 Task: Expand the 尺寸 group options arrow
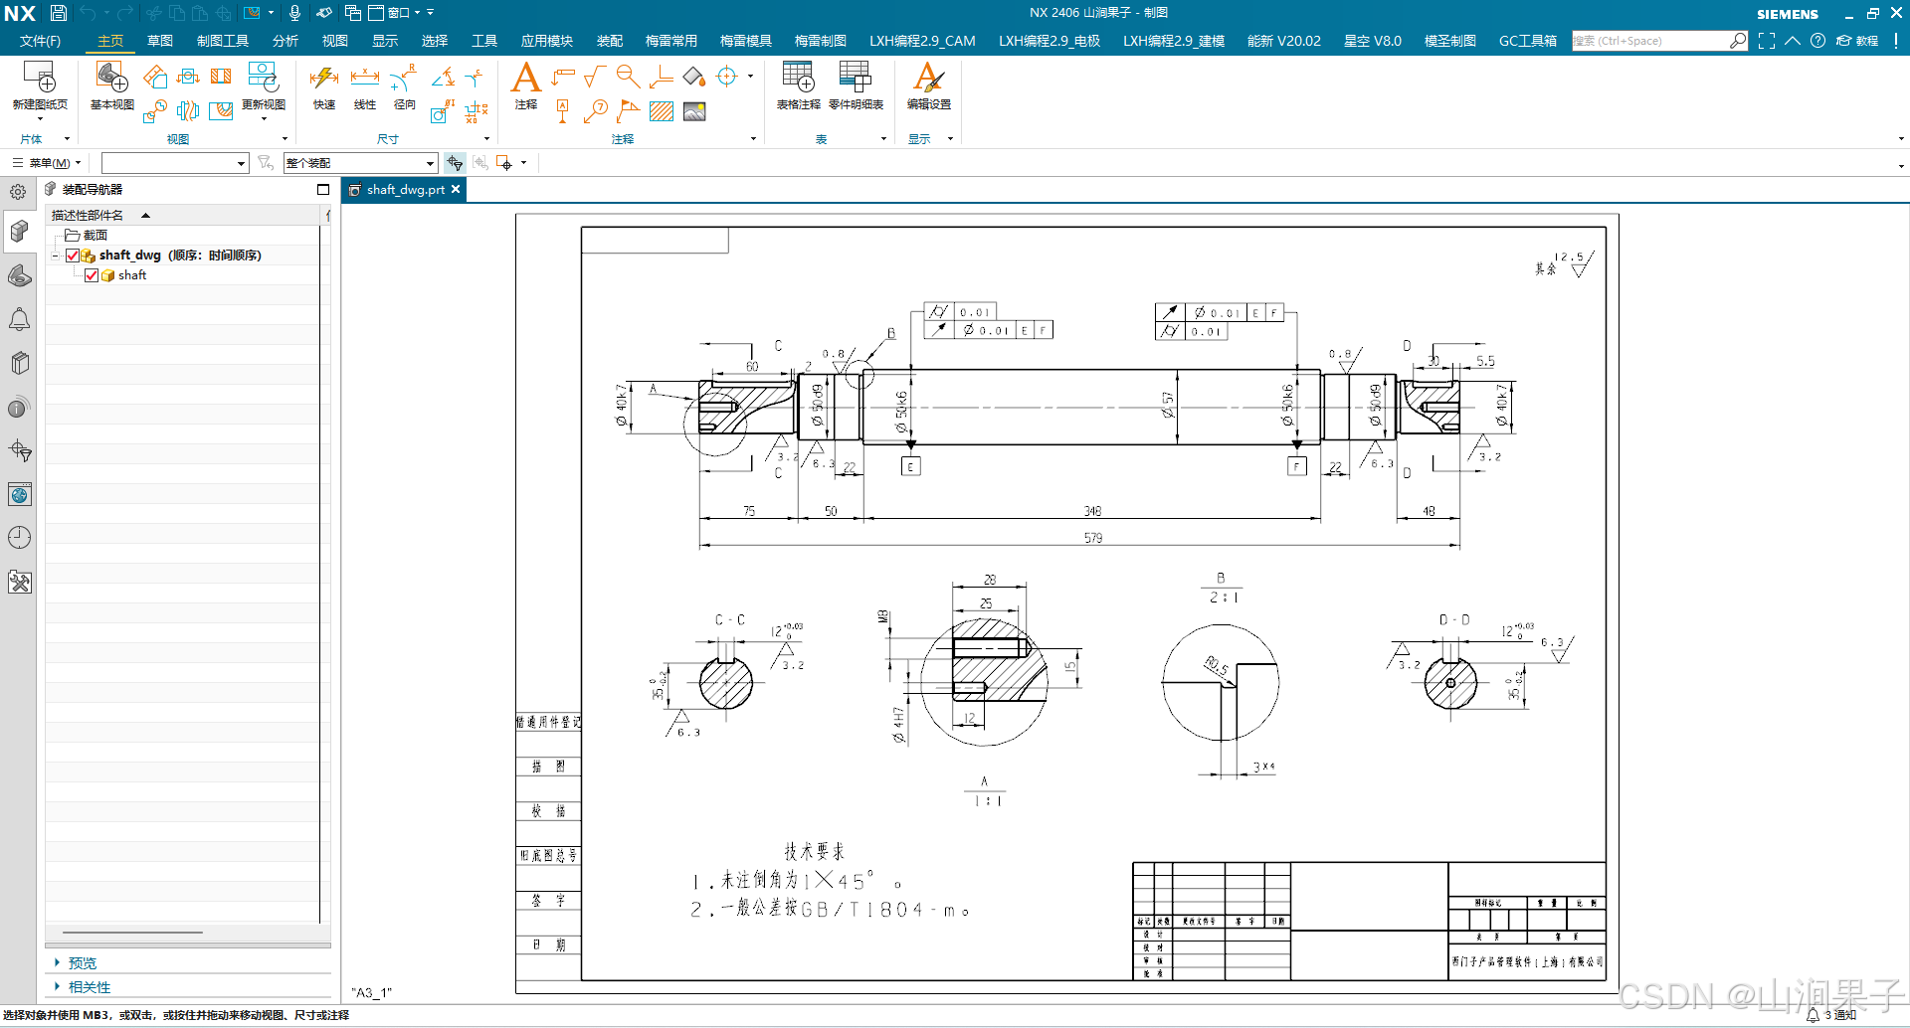(x=486, y=139)
